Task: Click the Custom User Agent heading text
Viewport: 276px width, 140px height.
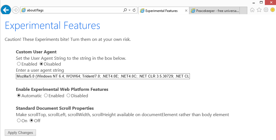Action: (x=36, y=52)
